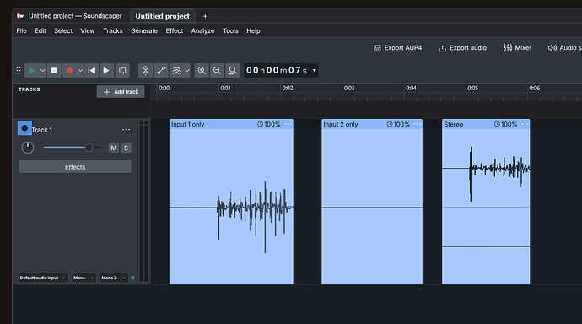Select the envelope automation tool icon
The image size is (582, 324).
point(161,71)
